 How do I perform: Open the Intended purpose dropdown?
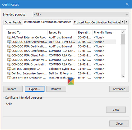click(x=81, y=15)
